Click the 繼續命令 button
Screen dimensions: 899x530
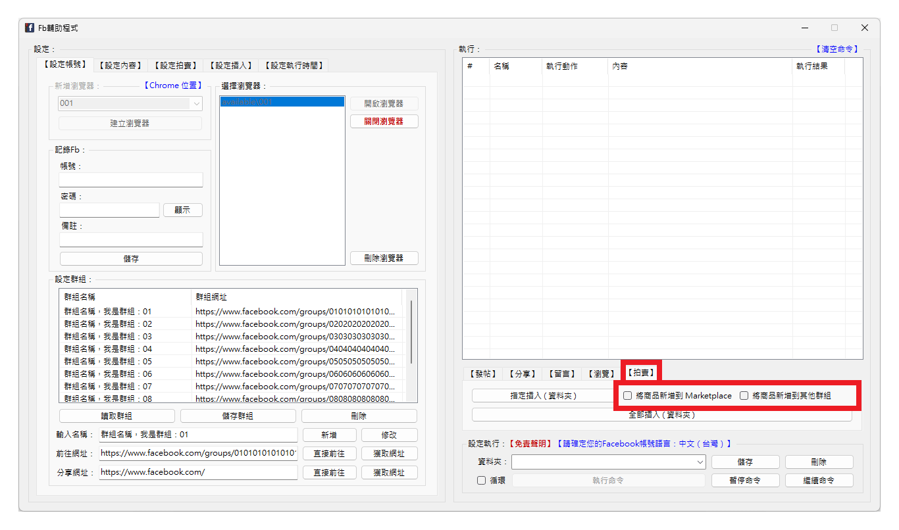819,481
